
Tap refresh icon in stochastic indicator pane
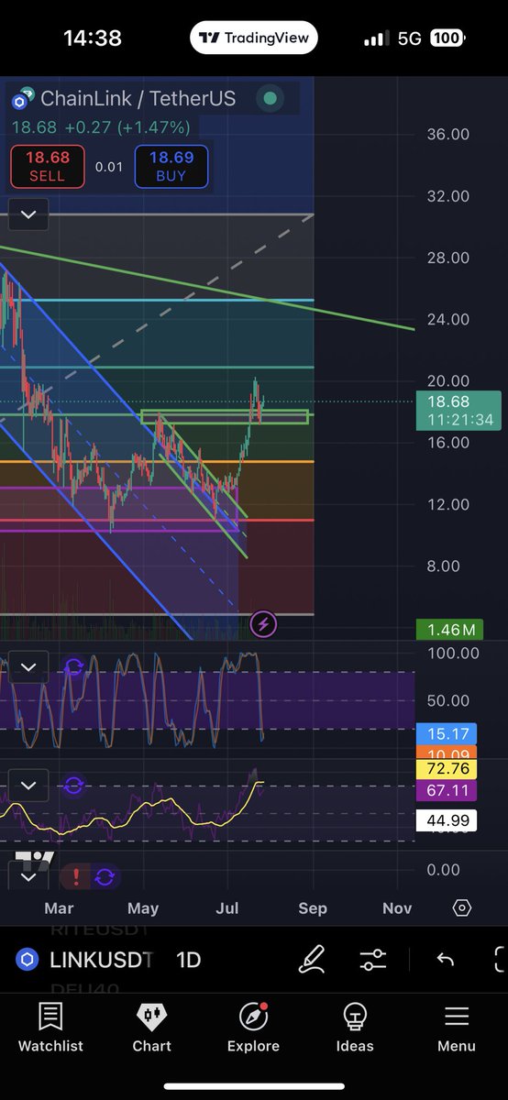click(74, 666)
